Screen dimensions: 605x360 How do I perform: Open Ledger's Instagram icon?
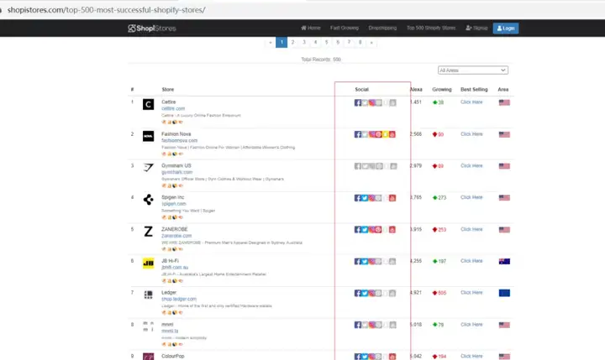(371, 293)
